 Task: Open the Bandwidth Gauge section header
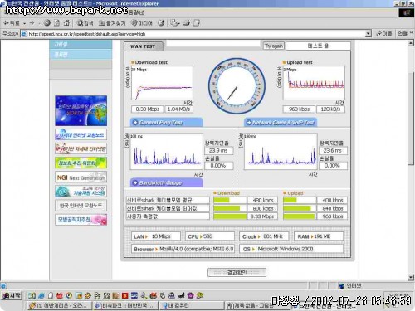coord(166,182)
